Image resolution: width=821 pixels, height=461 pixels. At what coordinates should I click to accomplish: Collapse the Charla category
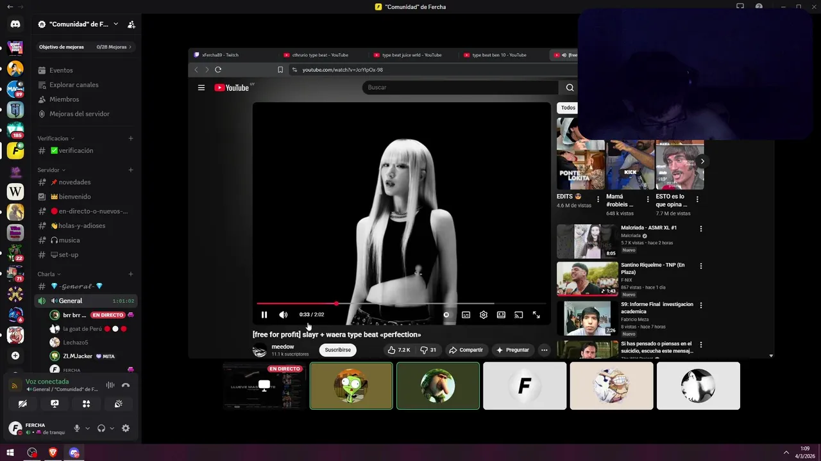coord(49,274)
